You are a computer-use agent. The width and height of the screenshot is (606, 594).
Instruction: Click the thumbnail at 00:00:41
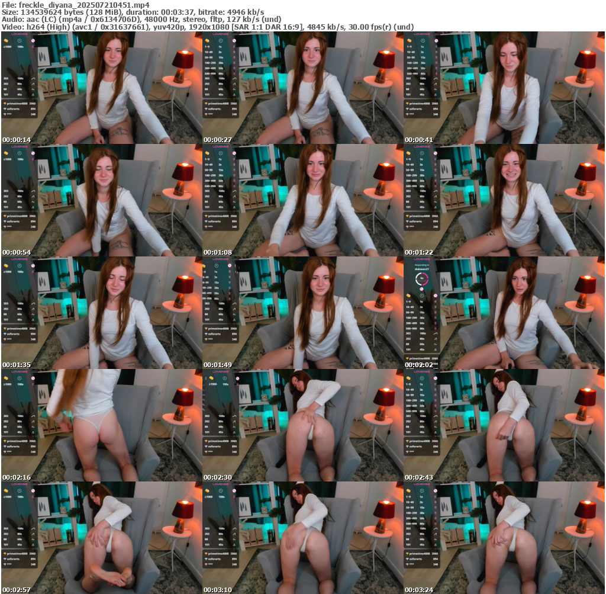pyautogui.click(x=504, y=88)
